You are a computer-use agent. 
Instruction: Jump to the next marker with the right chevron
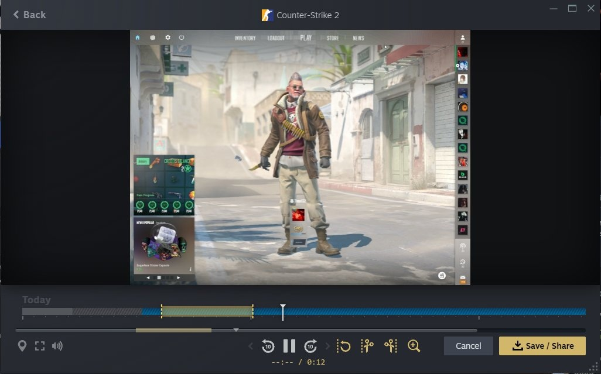(x=327, y=346)
